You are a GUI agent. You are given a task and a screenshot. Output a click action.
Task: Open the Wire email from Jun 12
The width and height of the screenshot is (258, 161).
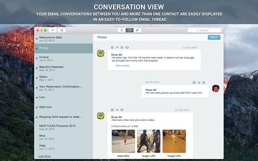64,137
